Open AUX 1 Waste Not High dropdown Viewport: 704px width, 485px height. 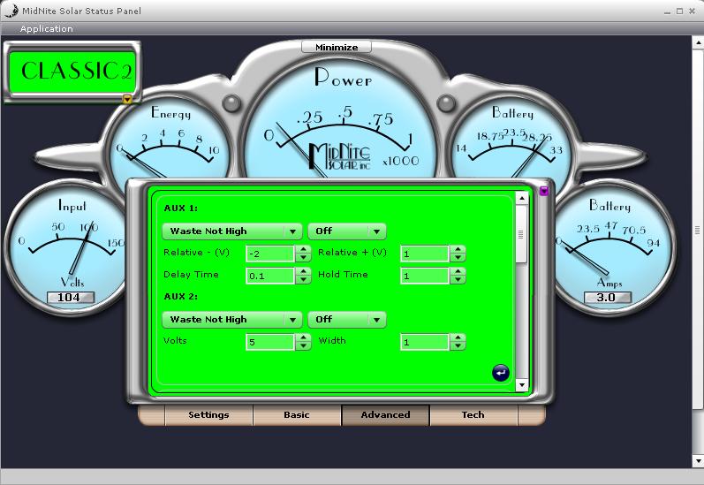pos(231,231)
